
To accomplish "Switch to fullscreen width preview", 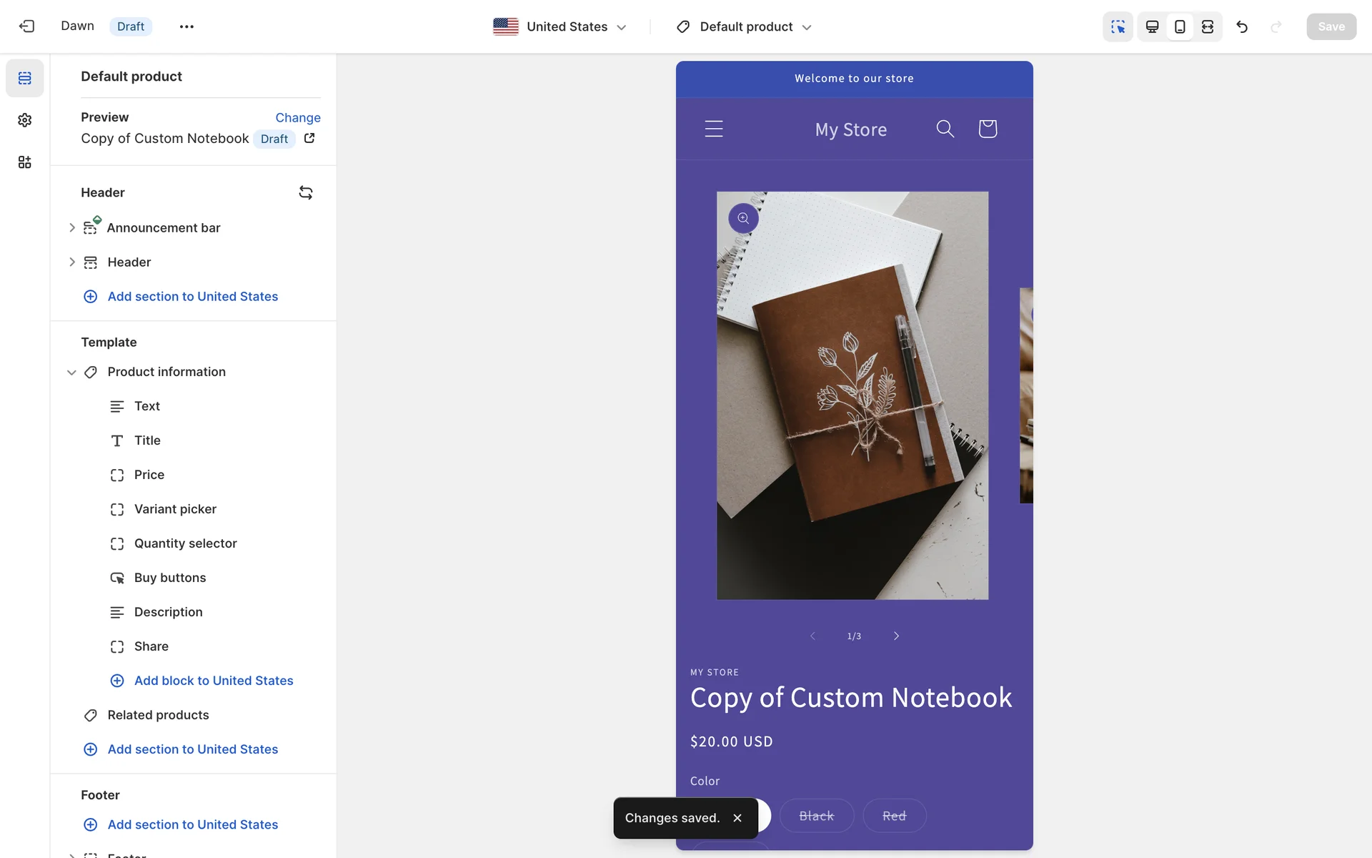I will point(1208,26).
